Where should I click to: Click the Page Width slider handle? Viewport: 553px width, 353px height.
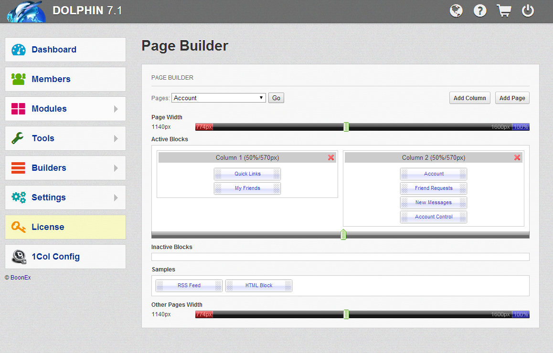(346, 127)
